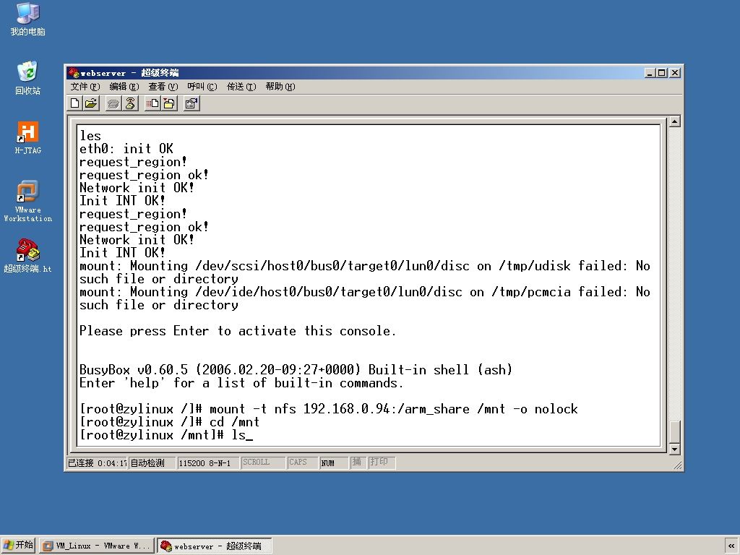Click the terminal vertical scrollbar thumb

click(x=674, y=432)
